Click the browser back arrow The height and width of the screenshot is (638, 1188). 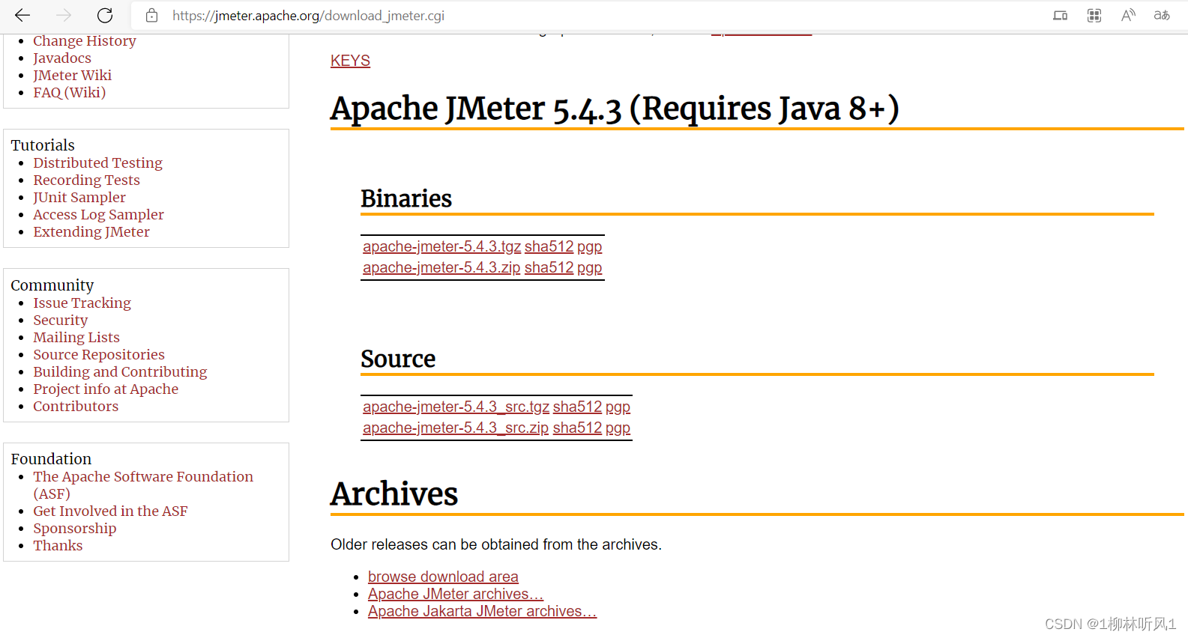tap(22, 16)
